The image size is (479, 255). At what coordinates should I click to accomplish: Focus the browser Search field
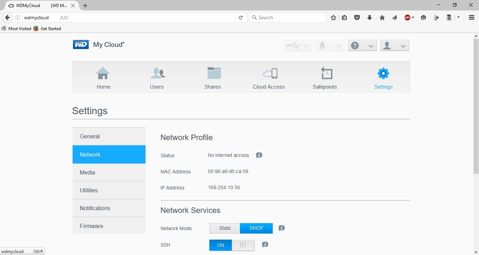[x=288, y=18]
